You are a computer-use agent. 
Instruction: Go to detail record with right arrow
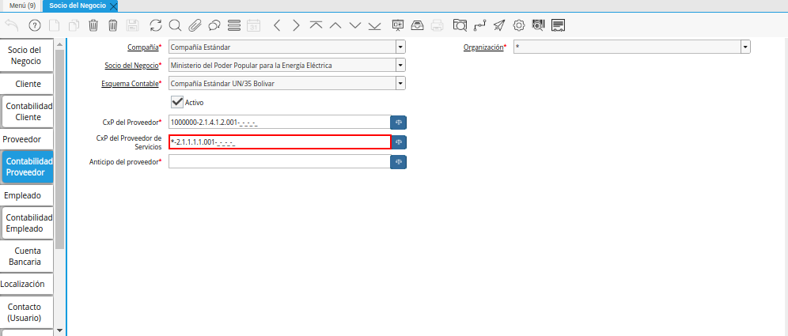tap(296, 25)
